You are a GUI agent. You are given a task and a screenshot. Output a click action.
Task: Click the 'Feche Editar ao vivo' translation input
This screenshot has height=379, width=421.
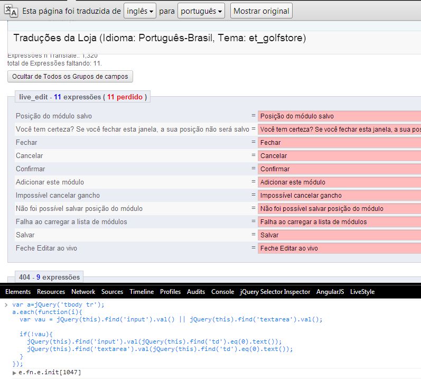click(x=339, y=248)
